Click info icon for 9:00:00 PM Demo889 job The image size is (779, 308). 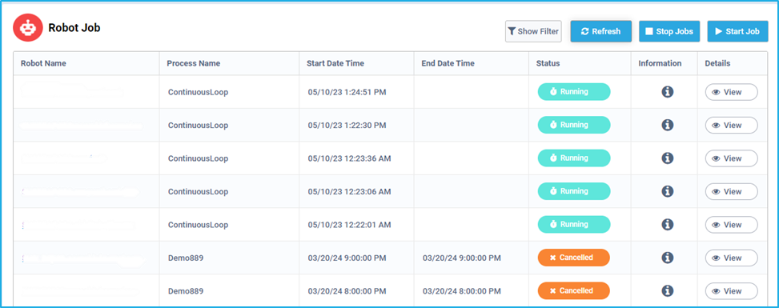pos(667,258)
